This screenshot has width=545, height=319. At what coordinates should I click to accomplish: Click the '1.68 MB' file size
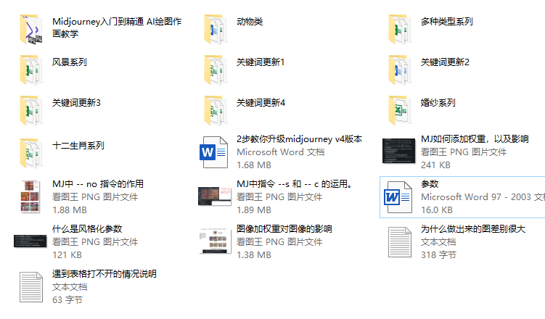point(254,165)
